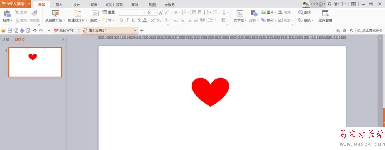Click the Copy (复制) icon
The width and height of the screenshot is (385, 150).
click(x=17, y=20)
